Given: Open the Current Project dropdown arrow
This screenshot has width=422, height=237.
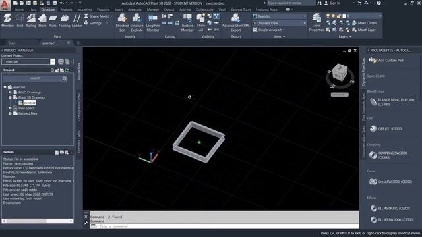Looking at the screenshot, I should tap(53, 61).
